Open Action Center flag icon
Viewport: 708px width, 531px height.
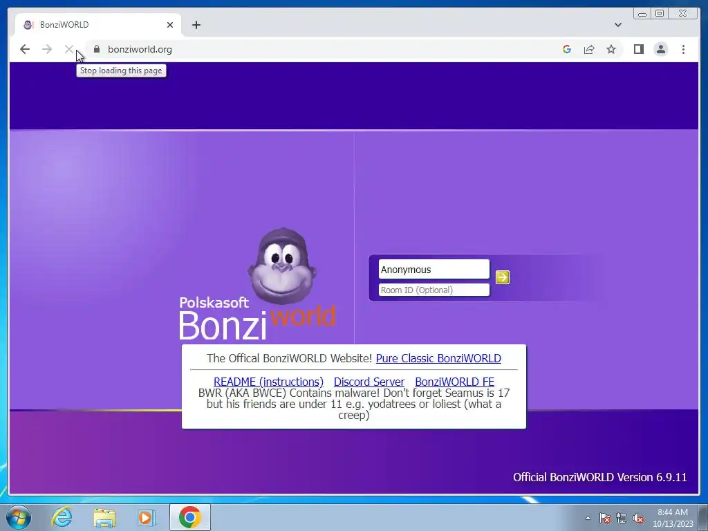(605, 518)
